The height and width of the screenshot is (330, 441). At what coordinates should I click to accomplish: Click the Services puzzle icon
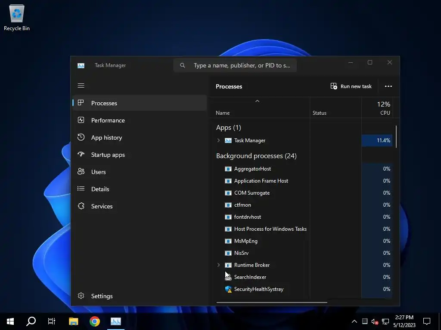tap(81, 206)
